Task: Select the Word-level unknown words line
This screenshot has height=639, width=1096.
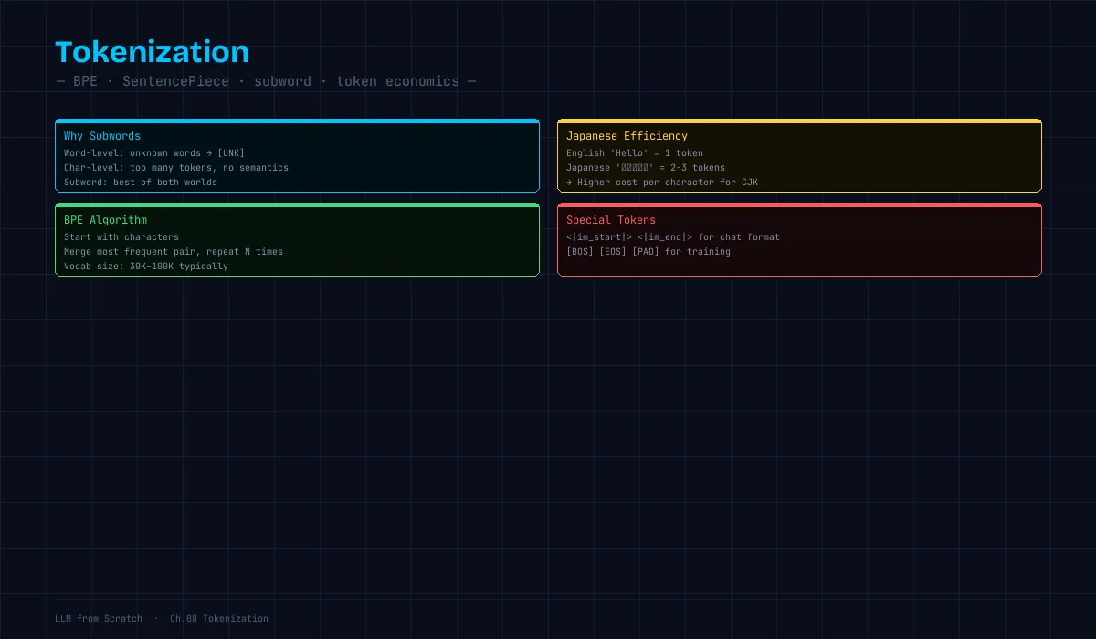Action: (154, 153)
